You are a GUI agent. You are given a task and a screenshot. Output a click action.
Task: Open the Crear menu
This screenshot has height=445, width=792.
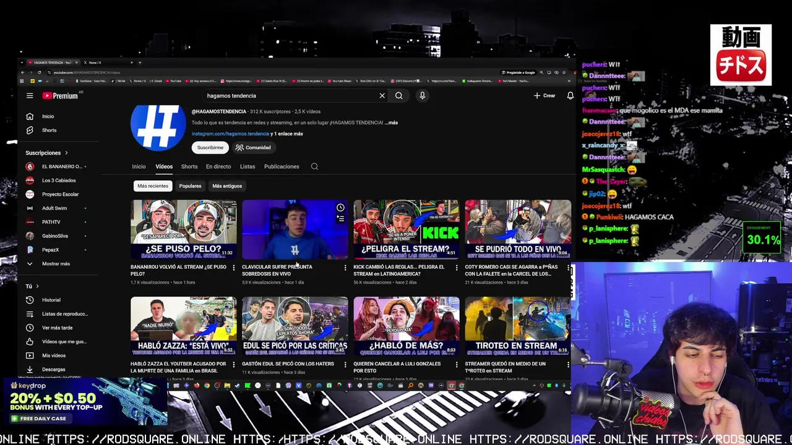(544, 96)
